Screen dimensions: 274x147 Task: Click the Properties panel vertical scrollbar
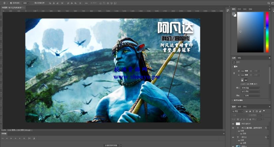coord(270,75)
